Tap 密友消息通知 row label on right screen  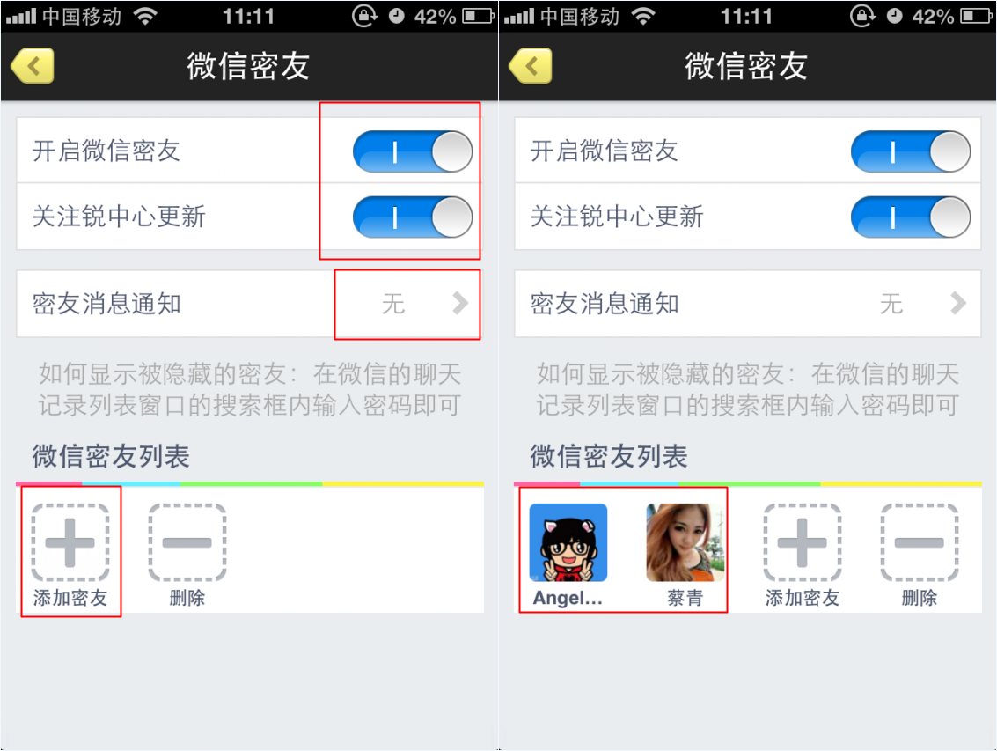[x=605, y=304]
